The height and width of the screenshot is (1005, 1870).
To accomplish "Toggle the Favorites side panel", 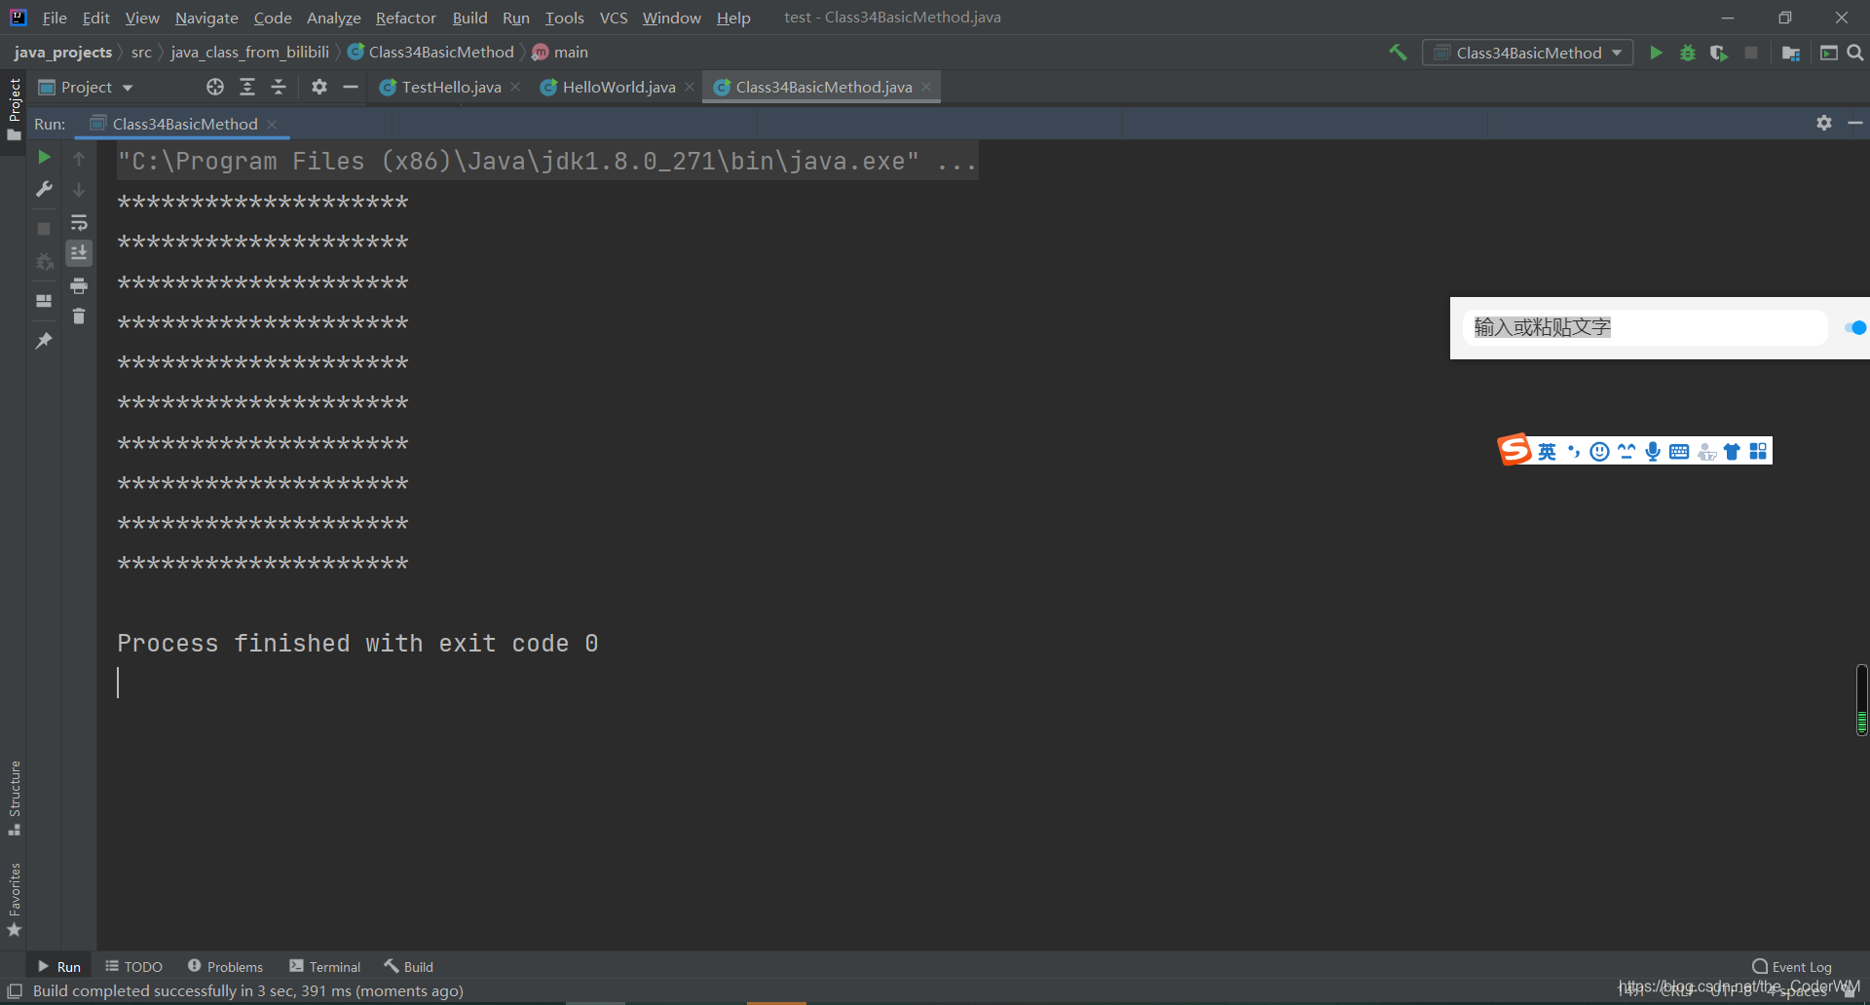I will click(x=14, y=899).
